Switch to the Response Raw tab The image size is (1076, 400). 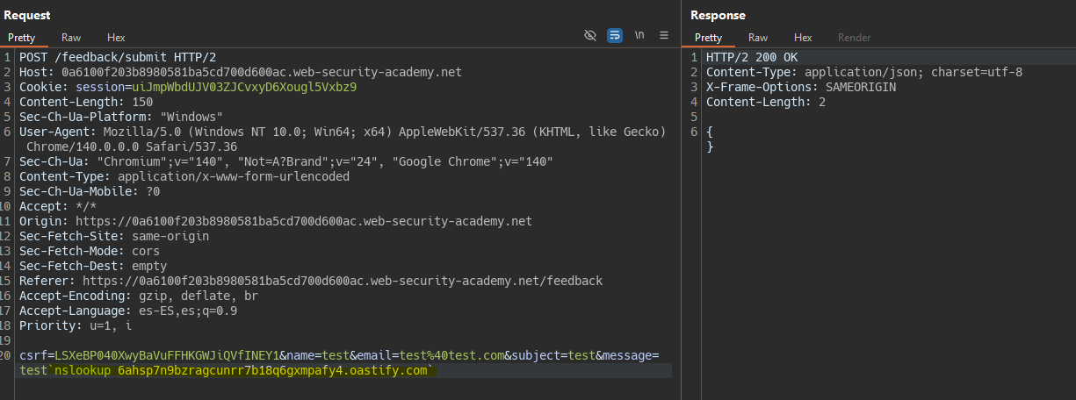758,38
